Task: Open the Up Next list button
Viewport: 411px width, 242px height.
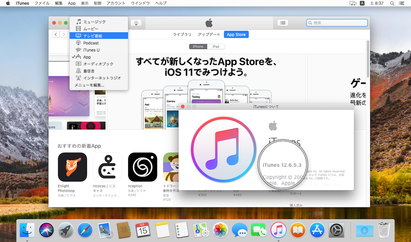Action: [283, 23]
